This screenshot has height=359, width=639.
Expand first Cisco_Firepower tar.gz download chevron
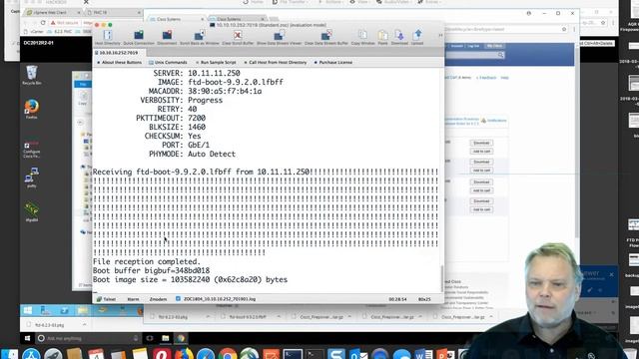click(x=349, y=317)
